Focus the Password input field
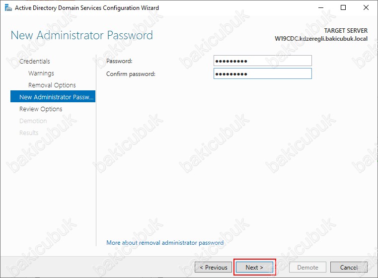Image resolution: width=378 pixels, height=278 pixels. pos(262,61)
